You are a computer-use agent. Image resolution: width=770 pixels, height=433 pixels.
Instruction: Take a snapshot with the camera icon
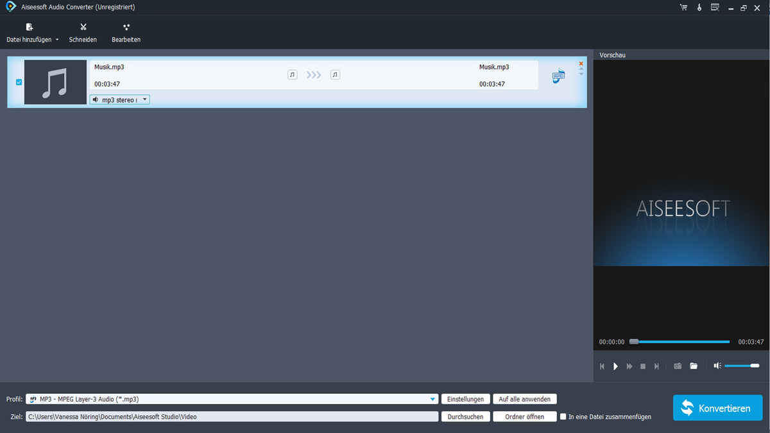678,366
